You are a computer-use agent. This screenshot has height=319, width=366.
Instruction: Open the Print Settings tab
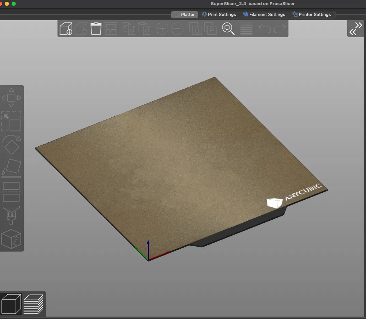[219, 14]
